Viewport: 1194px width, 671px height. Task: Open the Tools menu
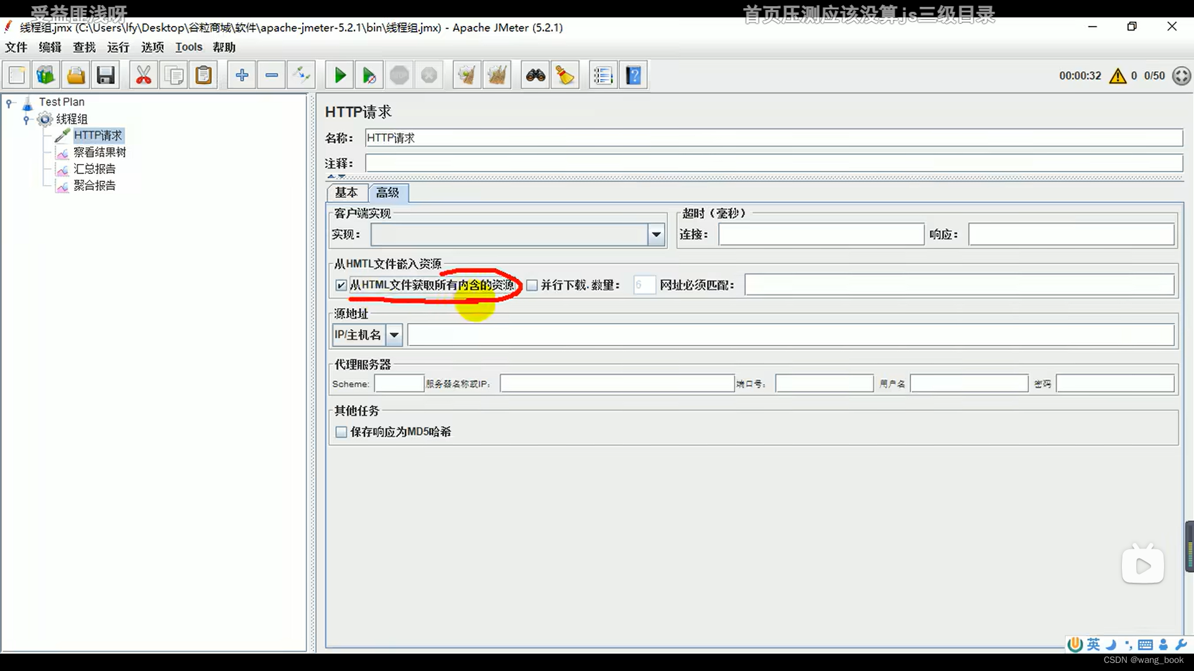[x=188, y=47]
